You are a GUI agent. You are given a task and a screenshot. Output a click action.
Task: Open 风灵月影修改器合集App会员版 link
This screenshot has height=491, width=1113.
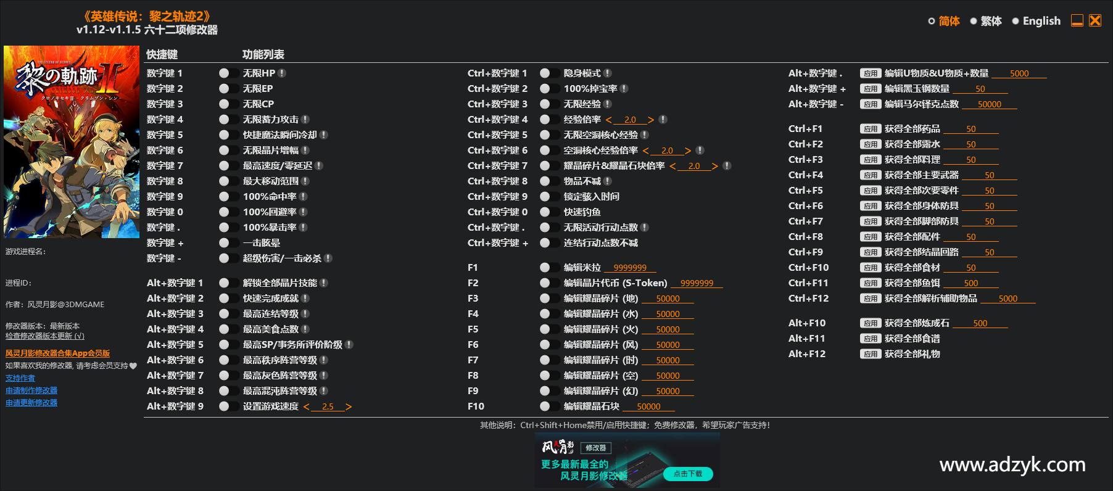click(58, 353)
